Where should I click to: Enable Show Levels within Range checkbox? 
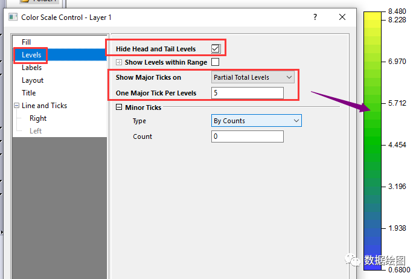pos(215,62)
